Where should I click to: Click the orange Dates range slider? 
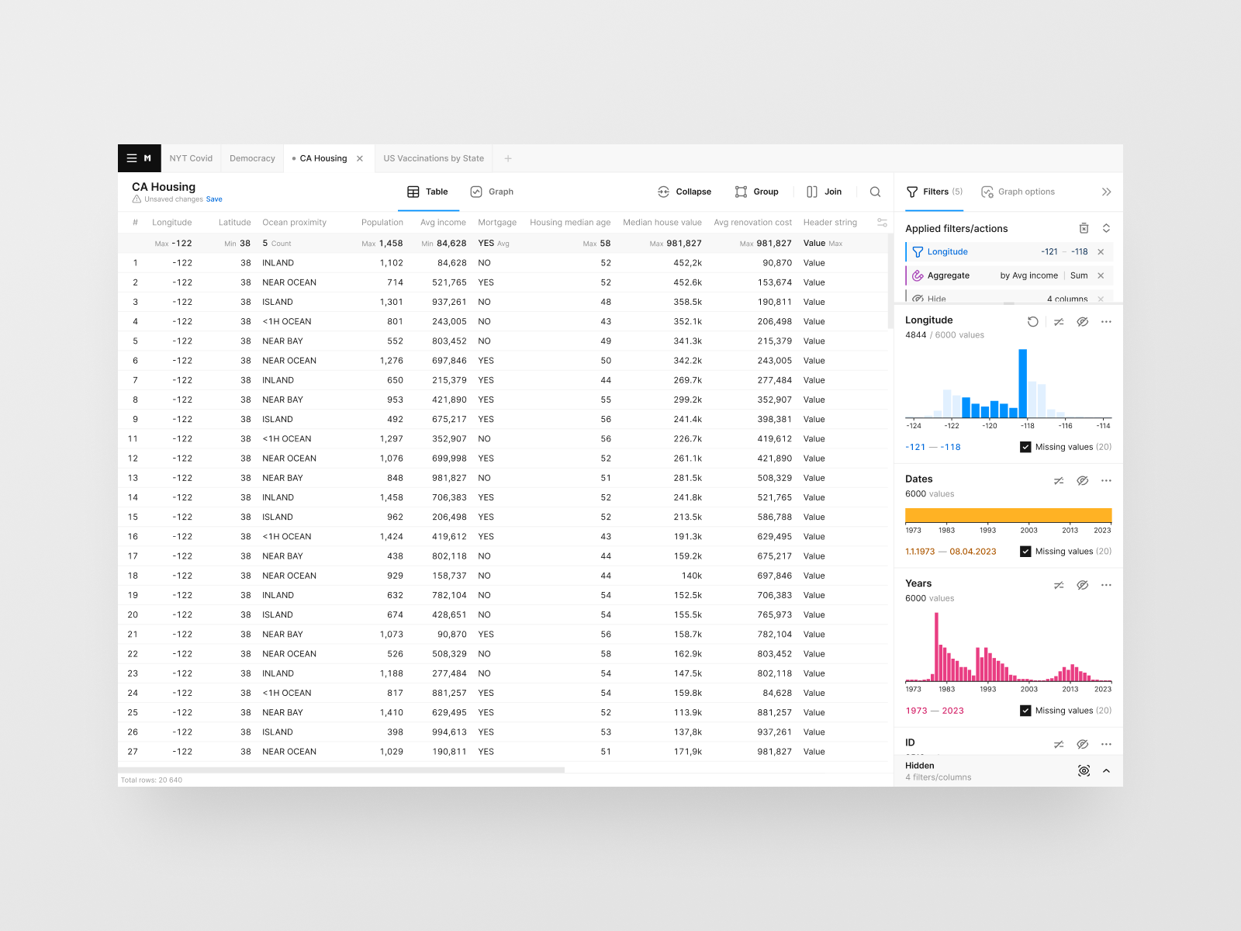pos(1008,516)
